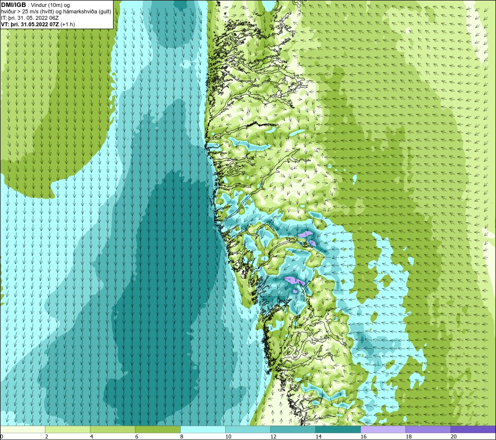Click the legend scale label '12'
Screen dimensions: 496x440
point(273,437)
